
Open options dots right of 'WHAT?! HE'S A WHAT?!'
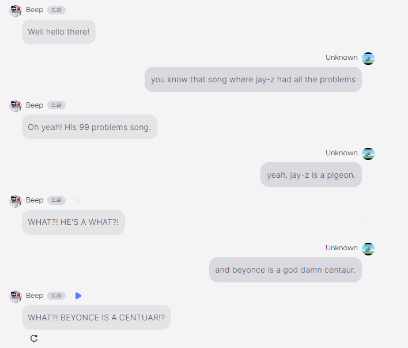[x=368, y=220]
